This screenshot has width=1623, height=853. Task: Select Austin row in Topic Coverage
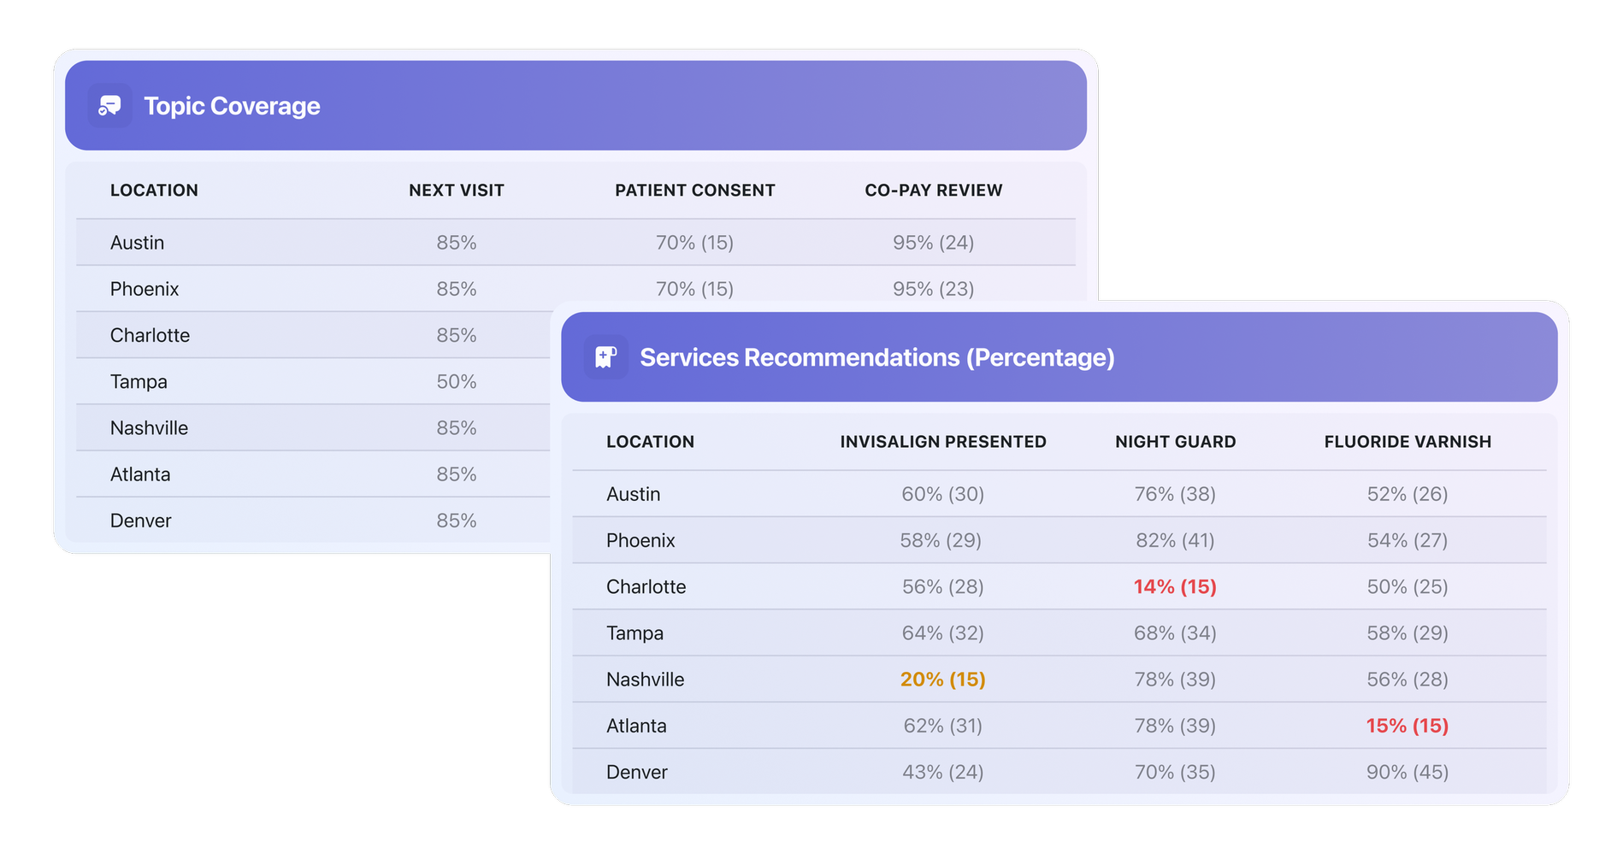(x=575, y=243)
